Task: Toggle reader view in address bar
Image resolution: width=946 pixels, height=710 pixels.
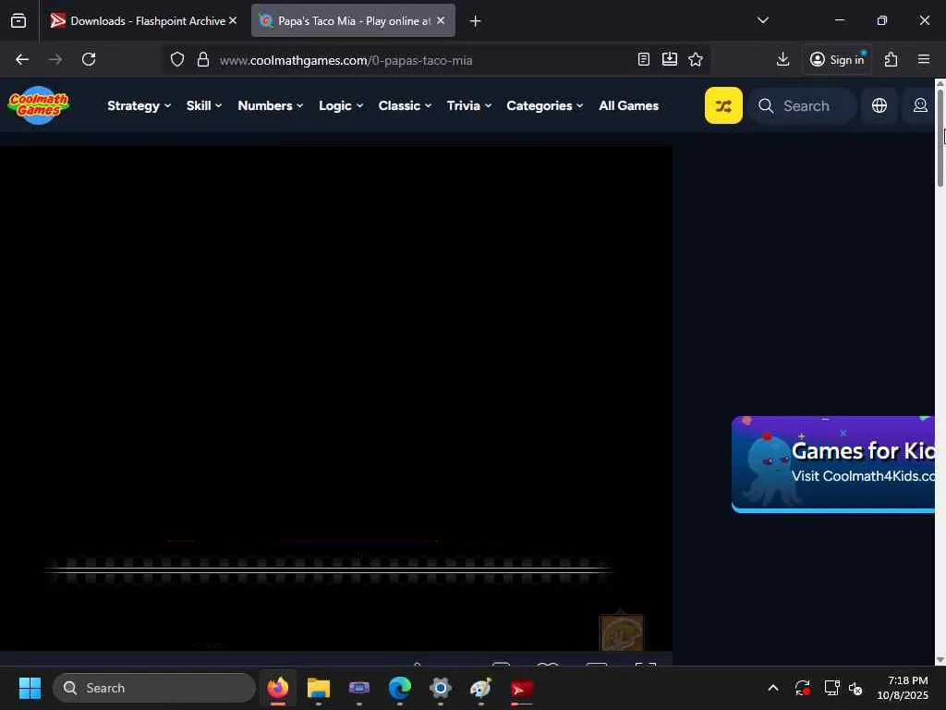Action: click(x=644, y=59)
